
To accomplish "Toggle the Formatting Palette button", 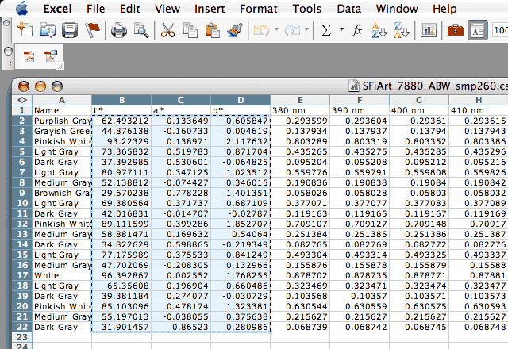I will [478, 30].
